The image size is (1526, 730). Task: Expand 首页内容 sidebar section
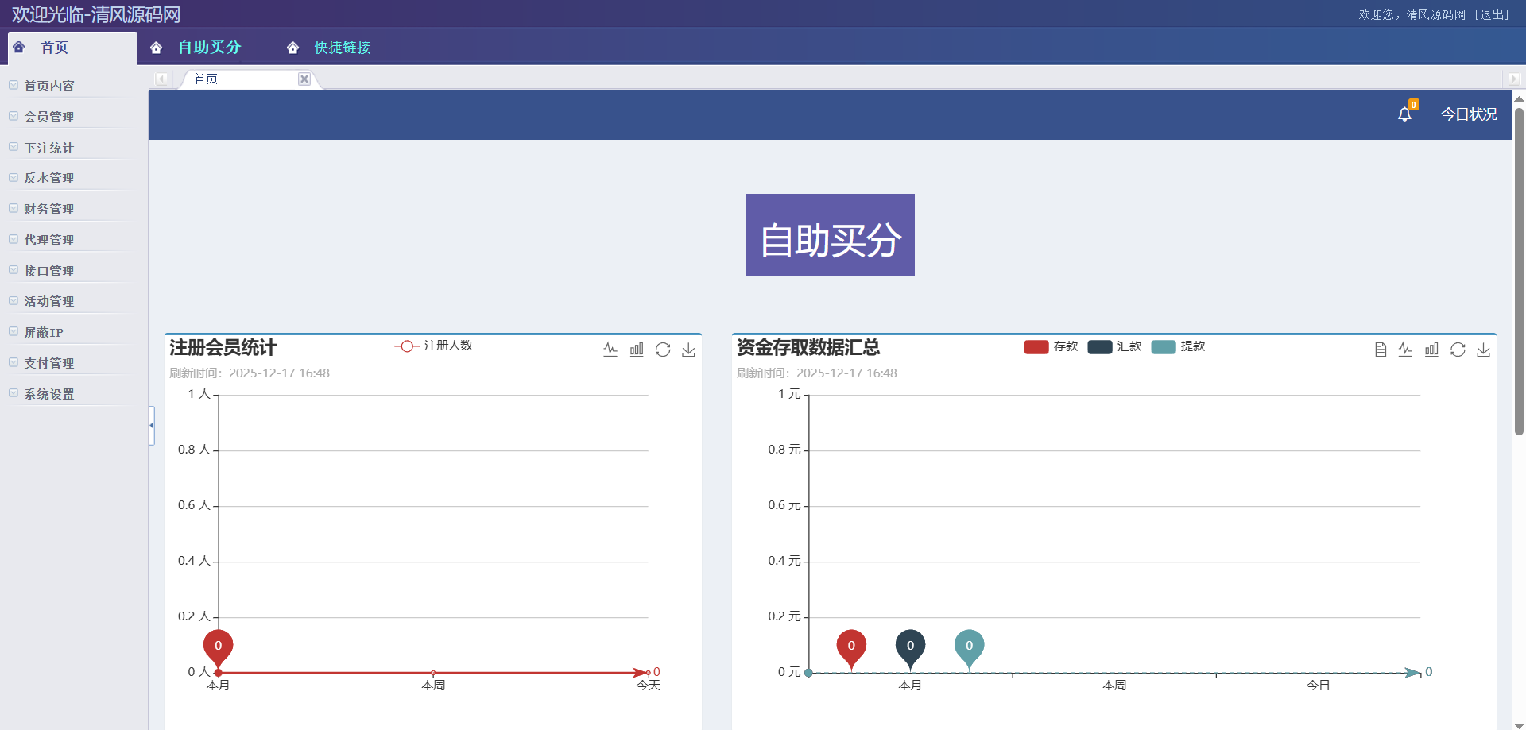coord(49,86)
